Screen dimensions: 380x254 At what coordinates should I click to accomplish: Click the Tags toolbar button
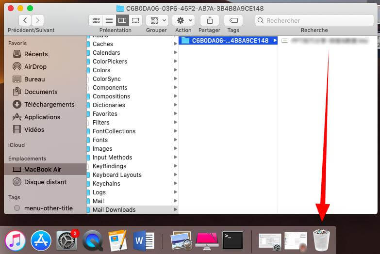[233, 20]
